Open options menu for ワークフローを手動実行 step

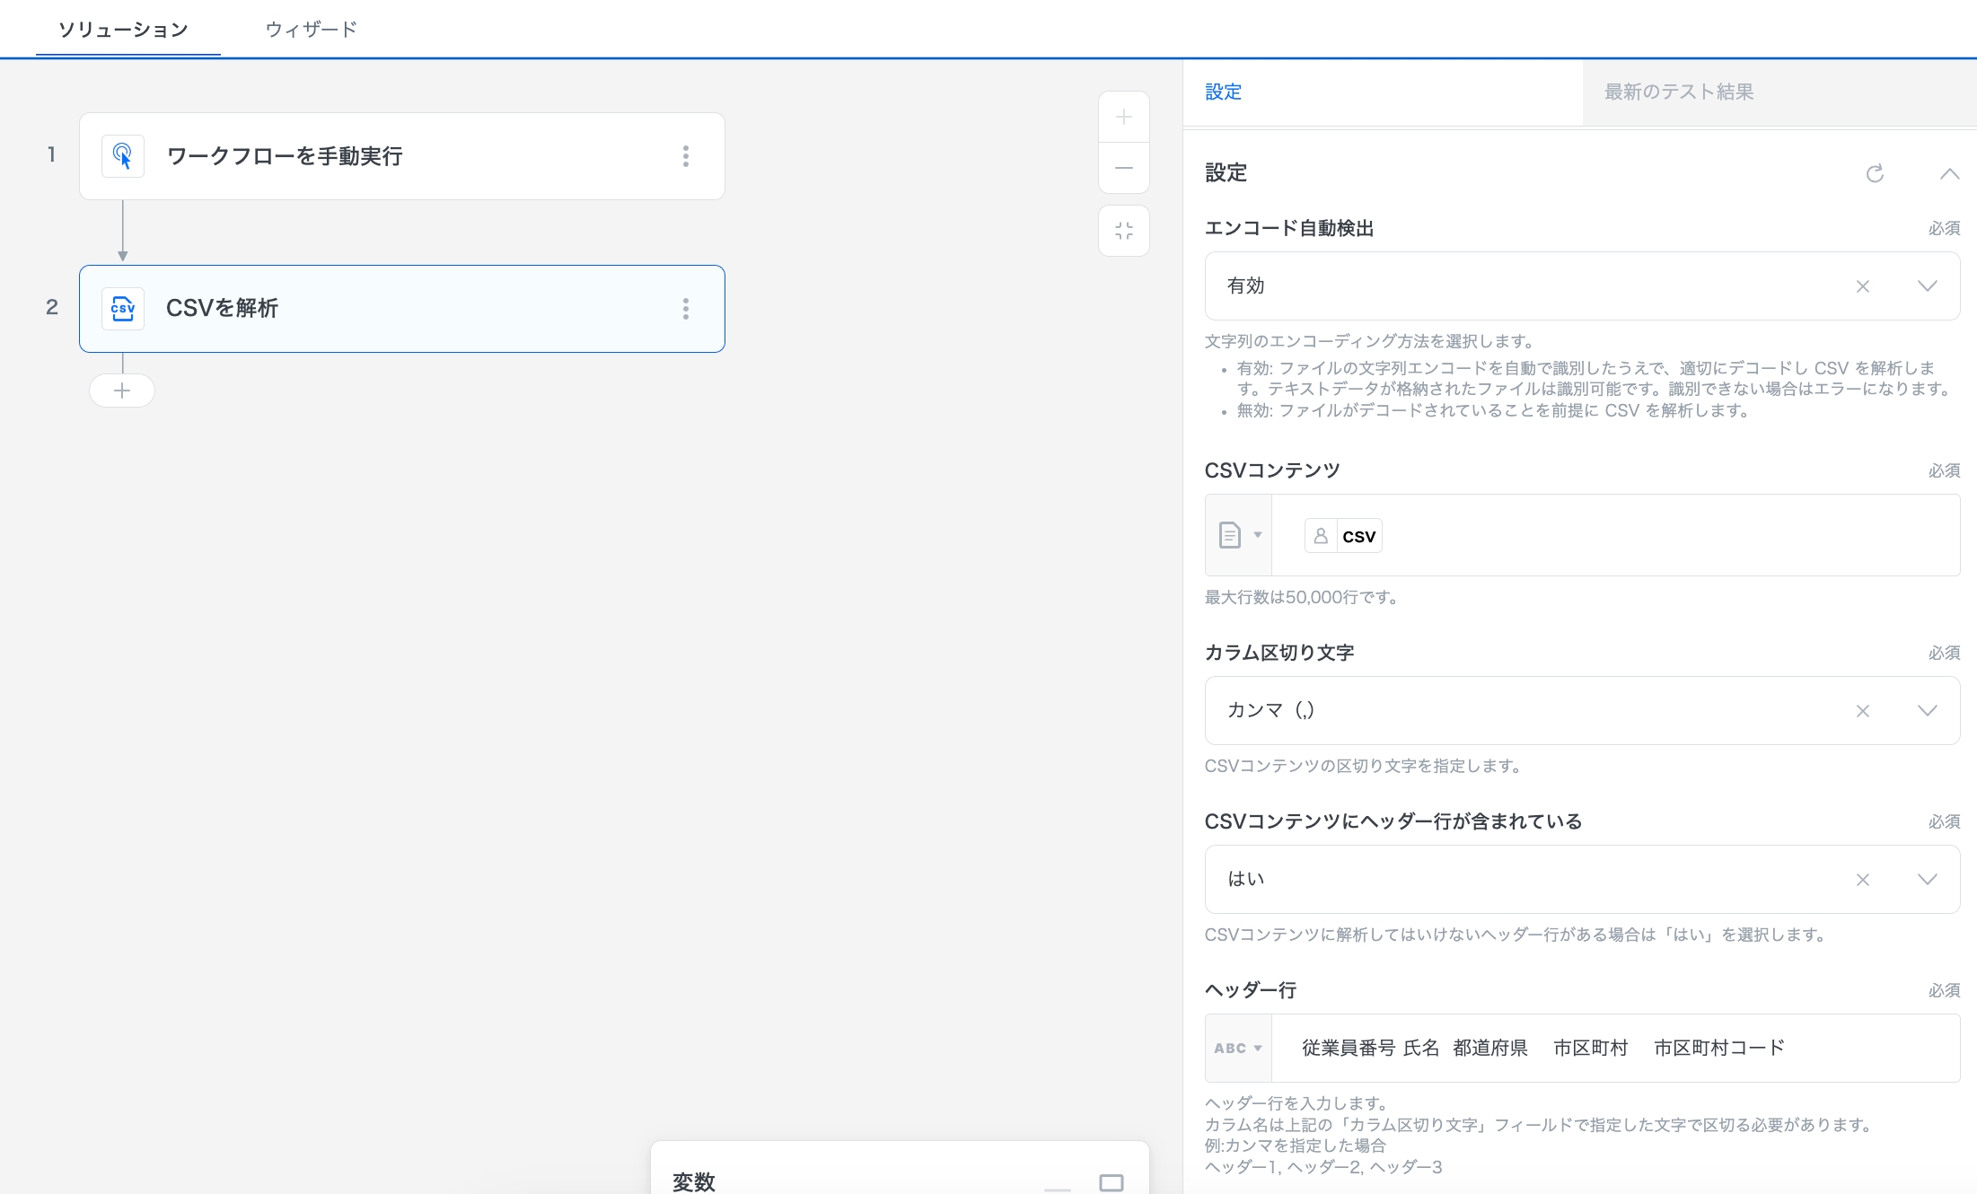click(686, 156)
